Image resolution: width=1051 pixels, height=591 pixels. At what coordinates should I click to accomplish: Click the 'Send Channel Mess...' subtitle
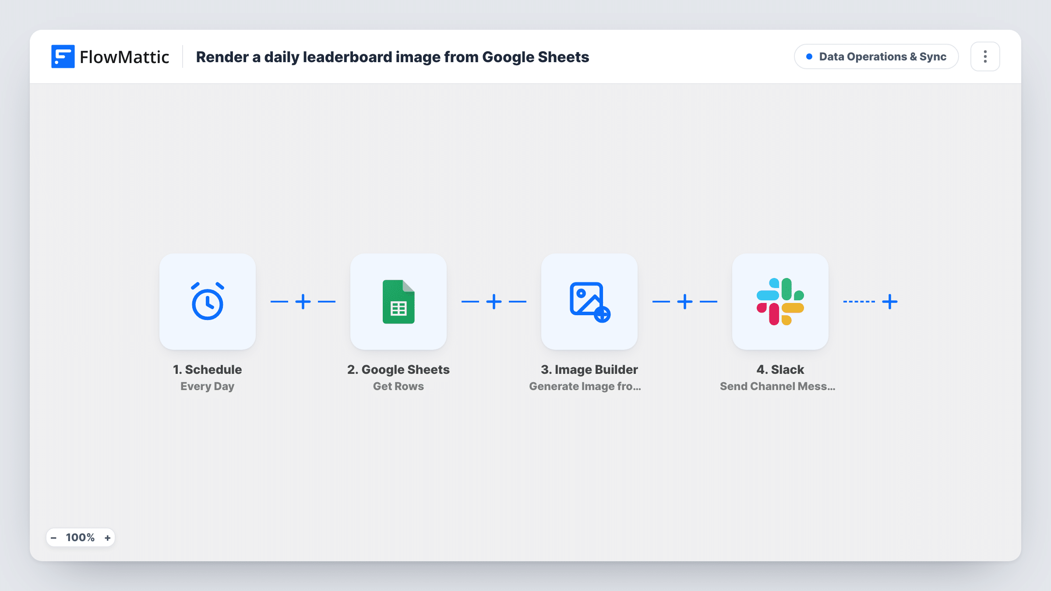[x=778, y=386]
